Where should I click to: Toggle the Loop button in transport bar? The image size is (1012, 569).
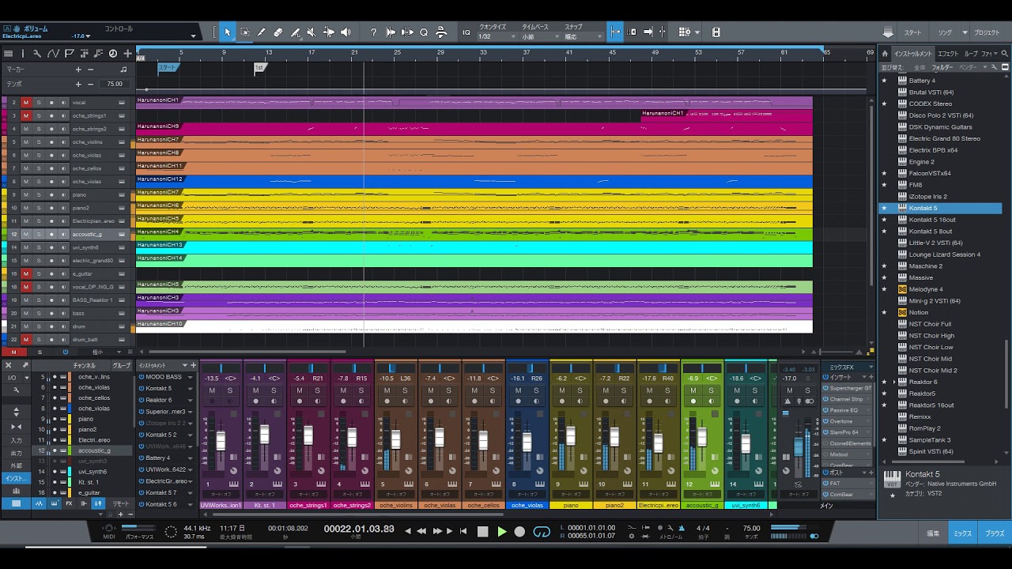coord(542,532)
